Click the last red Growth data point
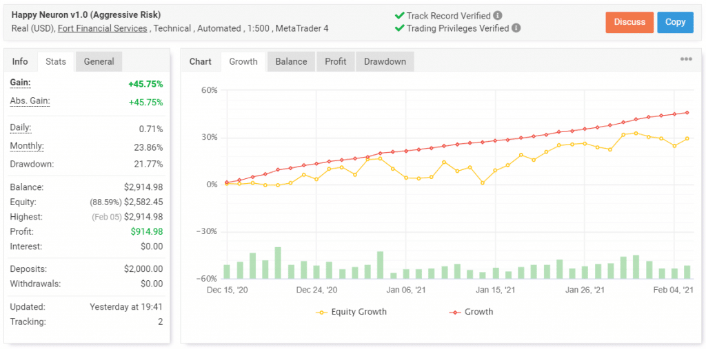The image size is (706, 349). [x=687, y=113]
